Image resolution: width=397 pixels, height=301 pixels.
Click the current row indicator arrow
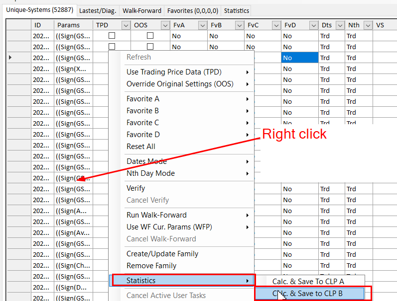11,58
